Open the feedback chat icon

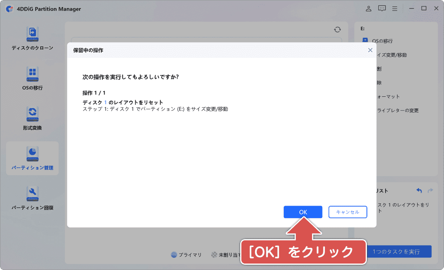tap(381, 8)
